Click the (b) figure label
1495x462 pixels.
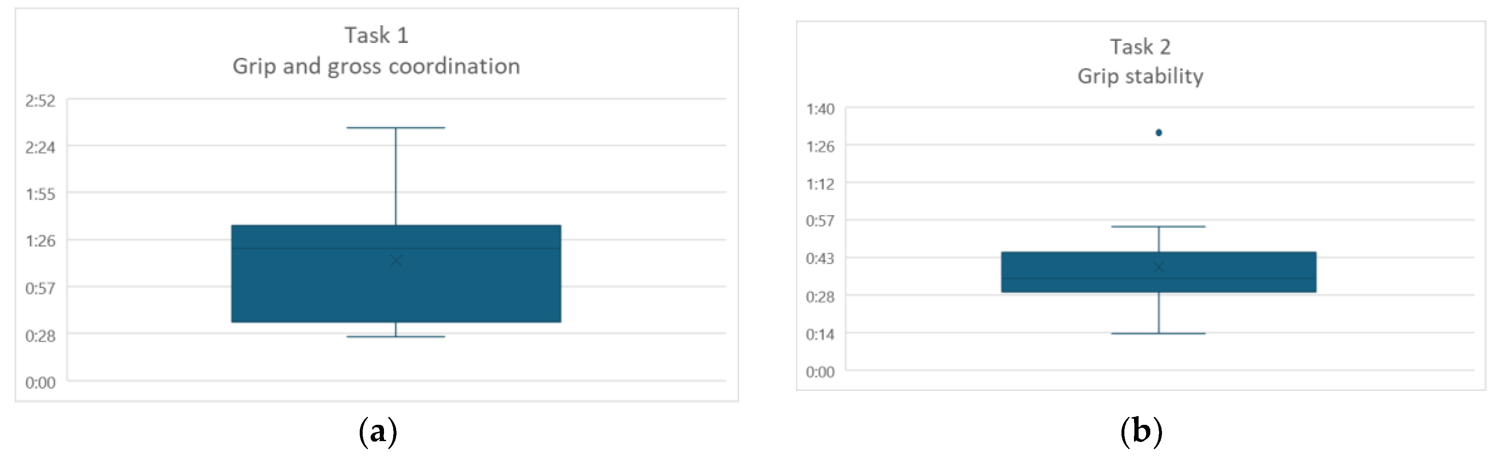tap(1140, 432)
